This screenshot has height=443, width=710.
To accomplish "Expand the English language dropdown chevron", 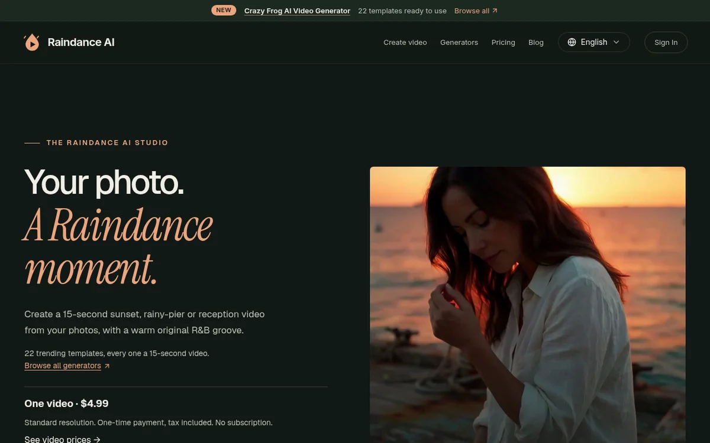I will click(x=616, y=42).
